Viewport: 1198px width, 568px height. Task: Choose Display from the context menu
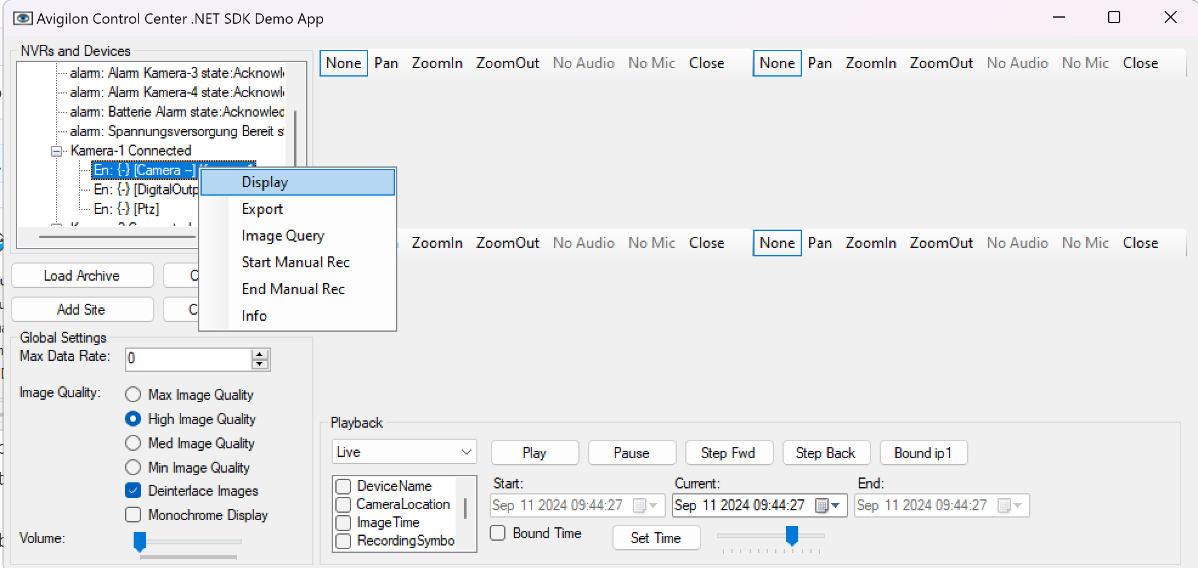(x=298, y=182)
